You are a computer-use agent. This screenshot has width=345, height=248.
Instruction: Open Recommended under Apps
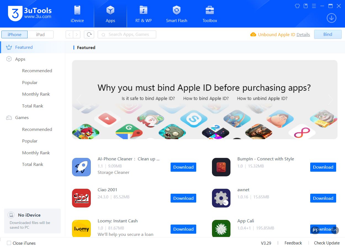[37, 71]
